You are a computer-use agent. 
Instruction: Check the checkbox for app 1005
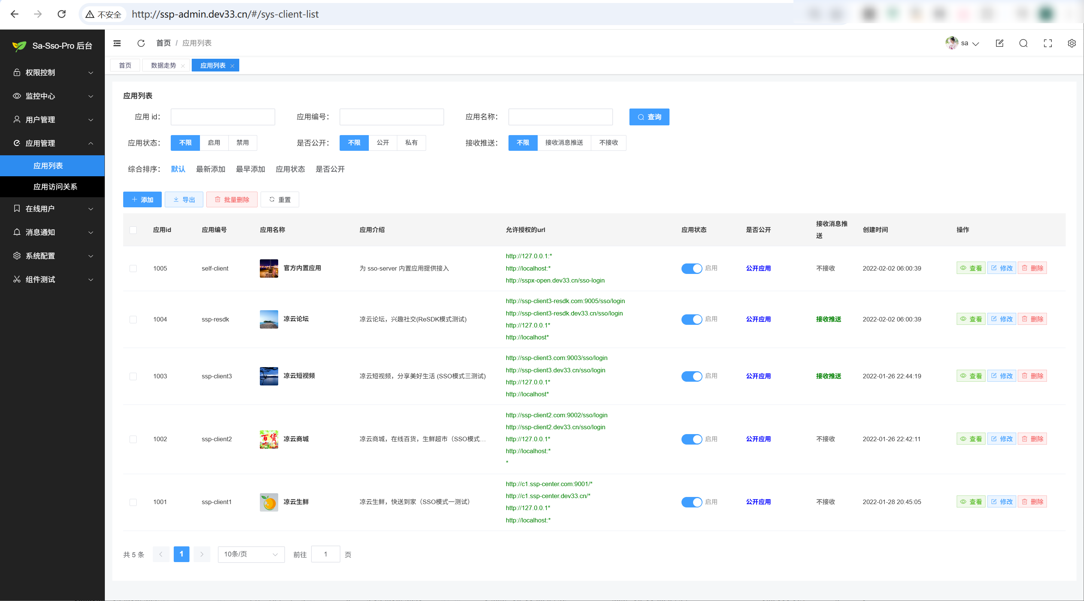[133, 268]
